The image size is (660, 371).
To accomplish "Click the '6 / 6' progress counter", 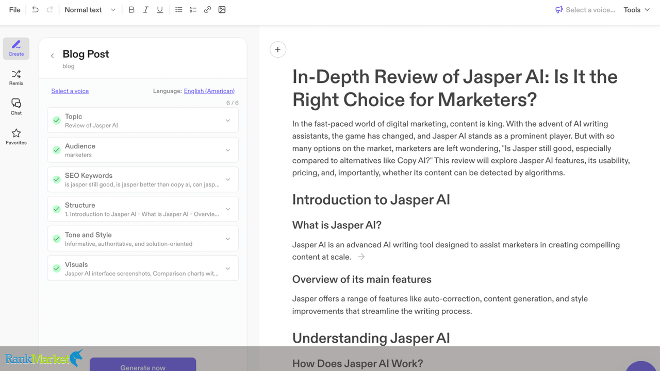I will (x=233, y=103).
